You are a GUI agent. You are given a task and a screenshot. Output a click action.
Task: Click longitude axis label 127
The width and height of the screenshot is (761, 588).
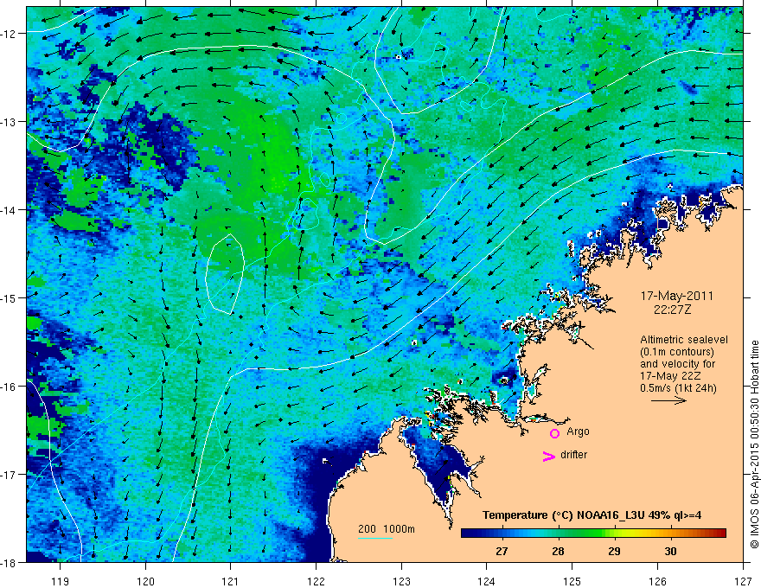tap(743, 581)
